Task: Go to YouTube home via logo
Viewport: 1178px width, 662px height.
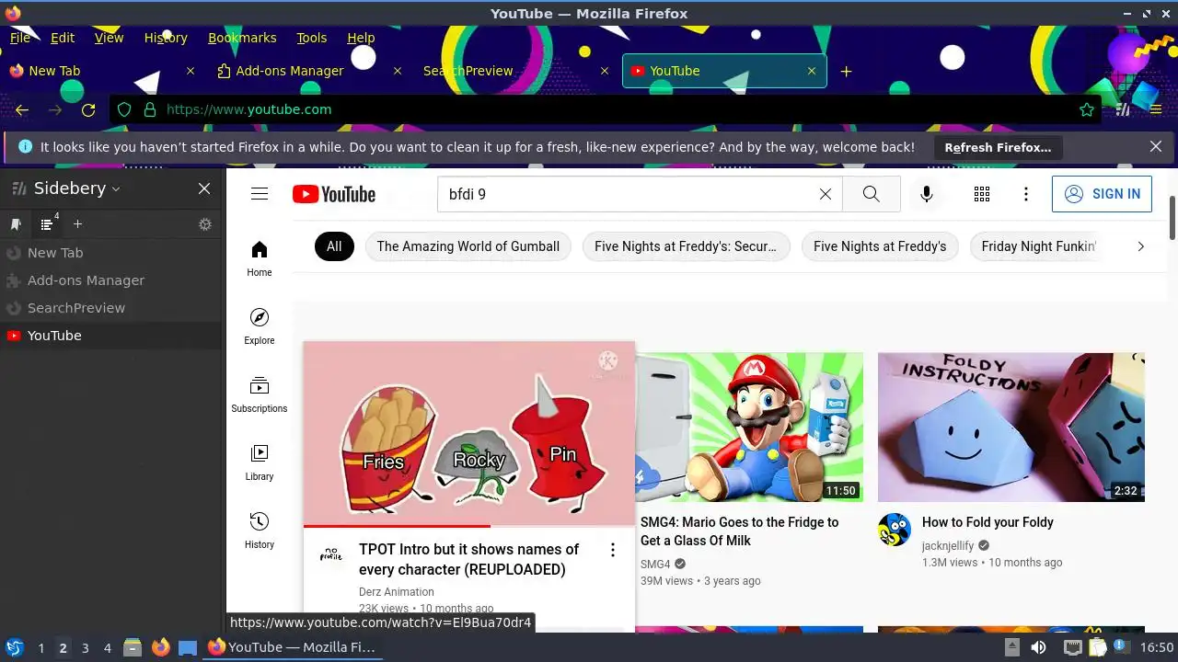Action: 334,194
